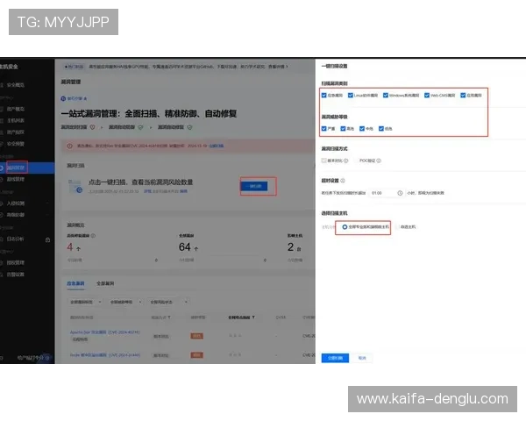
Task: Click the red warning icon in alert banner
Action: (x=70, y=146)
